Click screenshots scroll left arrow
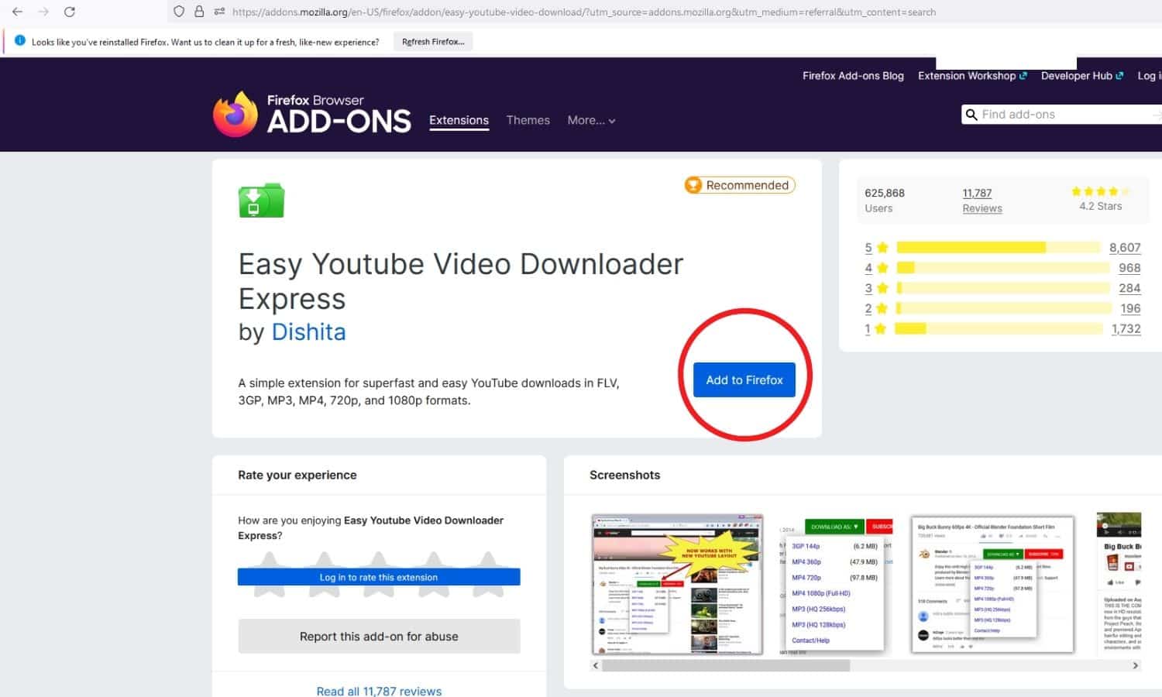Screen dimensions: 1162x697 pyautogui.click(x=596, y=665)
